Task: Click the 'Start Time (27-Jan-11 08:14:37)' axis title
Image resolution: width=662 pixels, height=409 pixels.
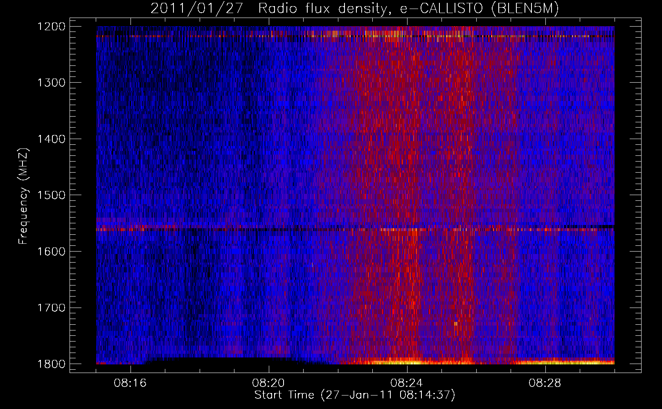Action: [355, 395]
